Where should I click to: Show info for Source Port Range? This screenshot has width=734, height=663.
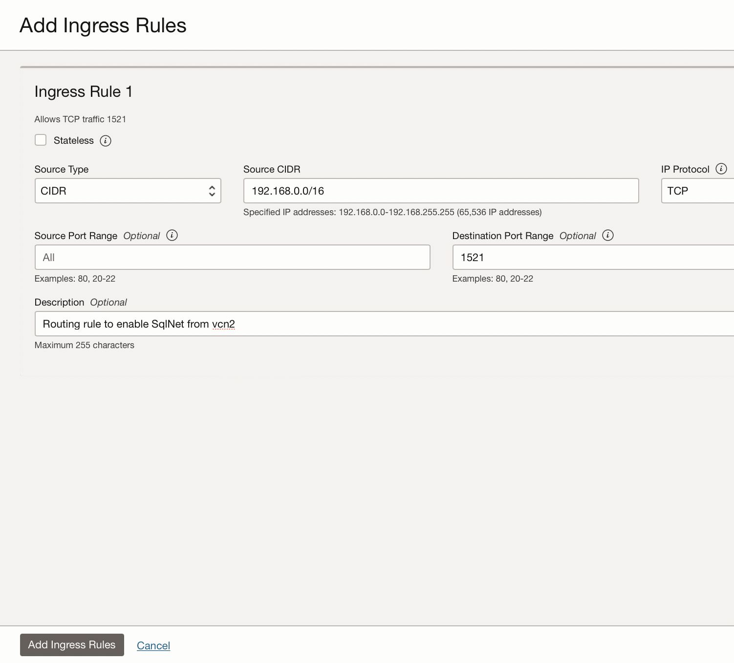coord(172,235)
